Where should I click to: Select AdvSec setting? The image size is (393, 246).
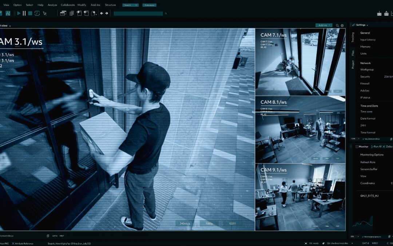365,91
